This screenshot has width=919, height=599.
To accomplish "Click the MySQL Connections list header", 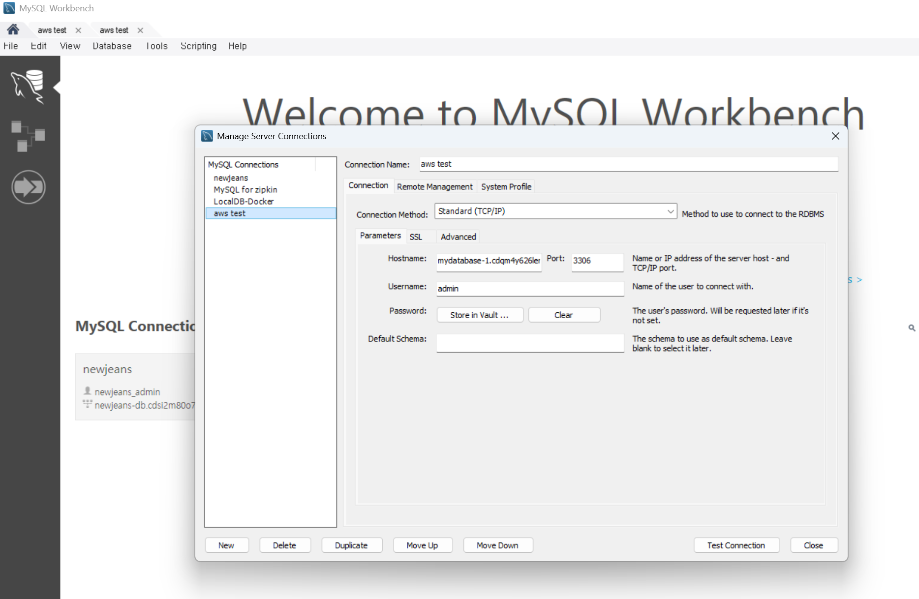I will pos(260,165).
